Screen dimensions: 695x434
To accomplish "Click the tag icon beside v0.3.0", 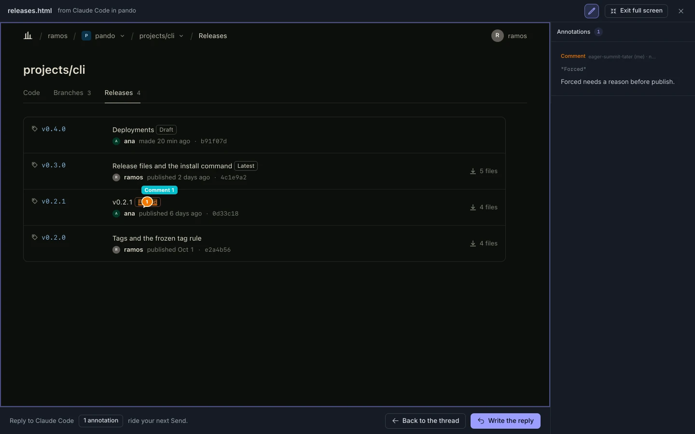I will click(35, 165).
